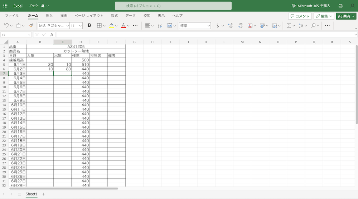
Task: Open the settings gear icon
Action: [340, 6]
